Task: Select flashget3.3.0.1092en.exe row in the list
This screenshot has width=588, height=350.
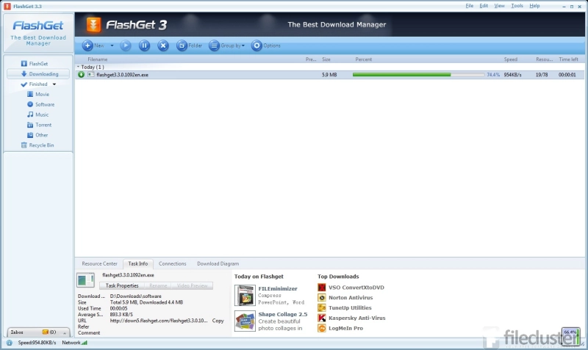Action: 329,75
